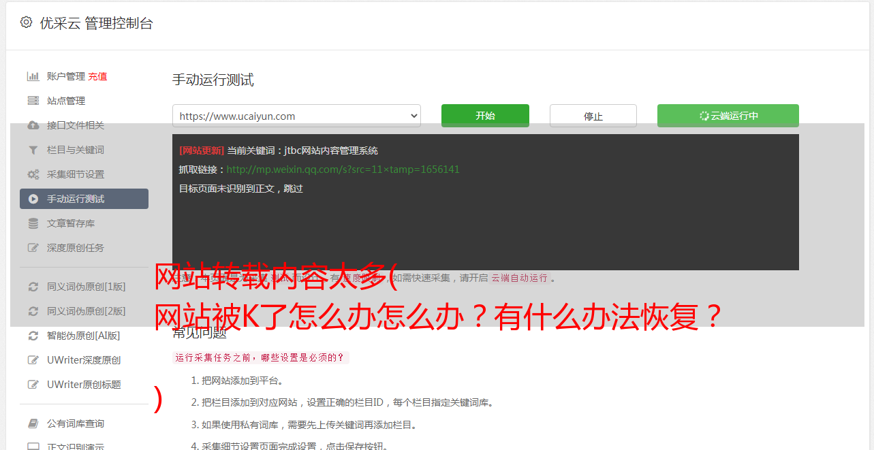Click the gears icon for 采集细节设置
Viewport: 874px width, 450px height.
point(33,174)
